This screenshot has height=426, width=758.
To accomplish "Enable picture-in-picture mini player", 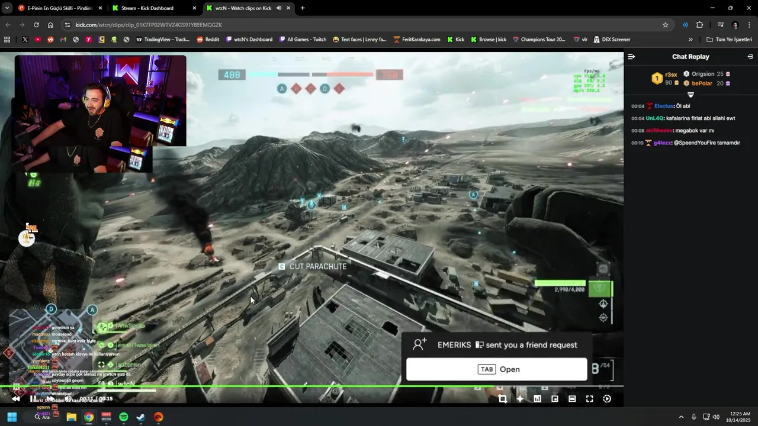I will click(x=555, y=399).
